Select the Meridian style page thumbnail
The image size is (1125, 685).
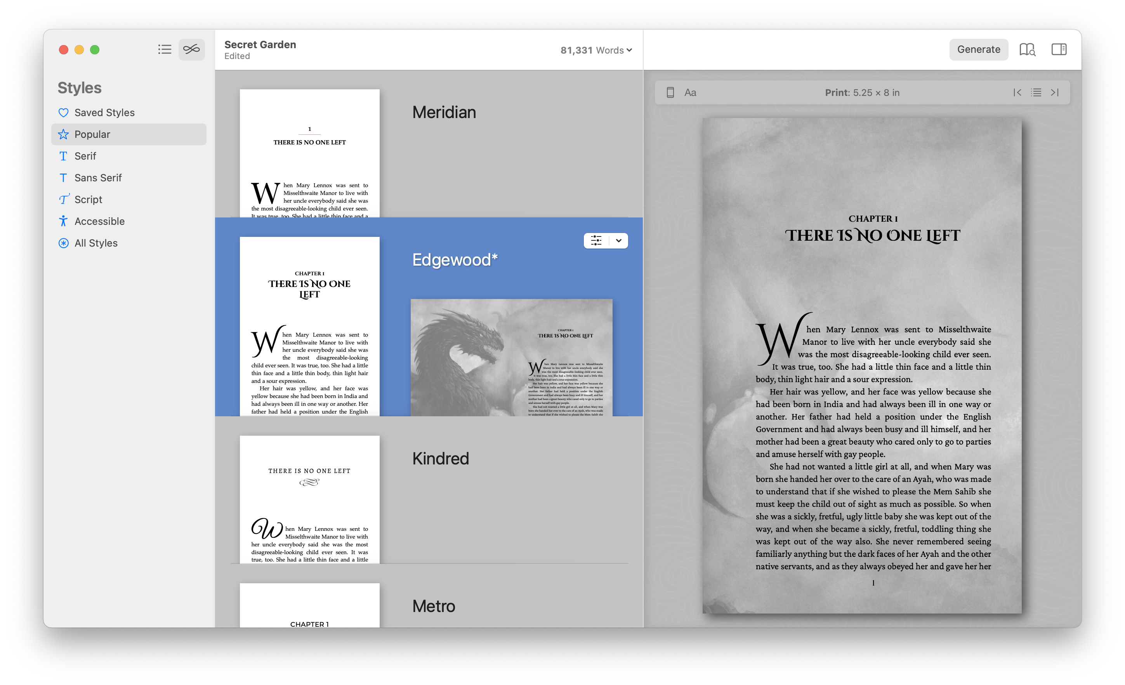[x=309, y=153]
